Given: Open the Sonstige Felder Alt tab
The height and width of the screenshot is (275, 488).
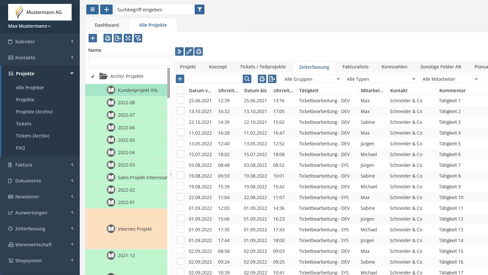Looking at the screenshot, I should (x=441, y=67).
